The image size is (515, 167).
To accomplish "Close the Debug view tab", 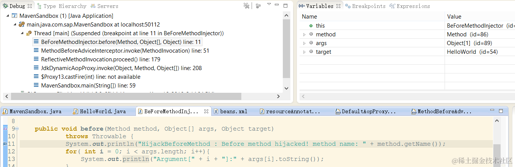I will [30, 6].
